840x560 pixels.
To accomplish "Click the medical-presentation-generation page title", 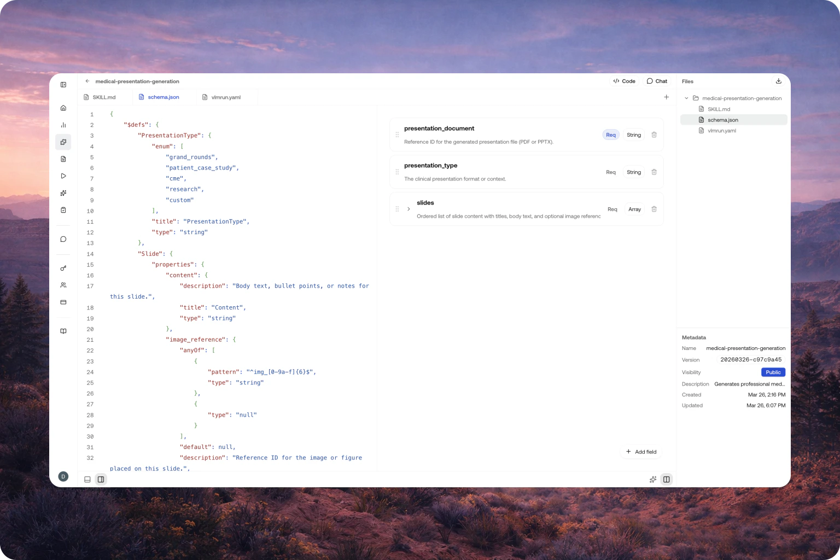I will click(137, 81).
